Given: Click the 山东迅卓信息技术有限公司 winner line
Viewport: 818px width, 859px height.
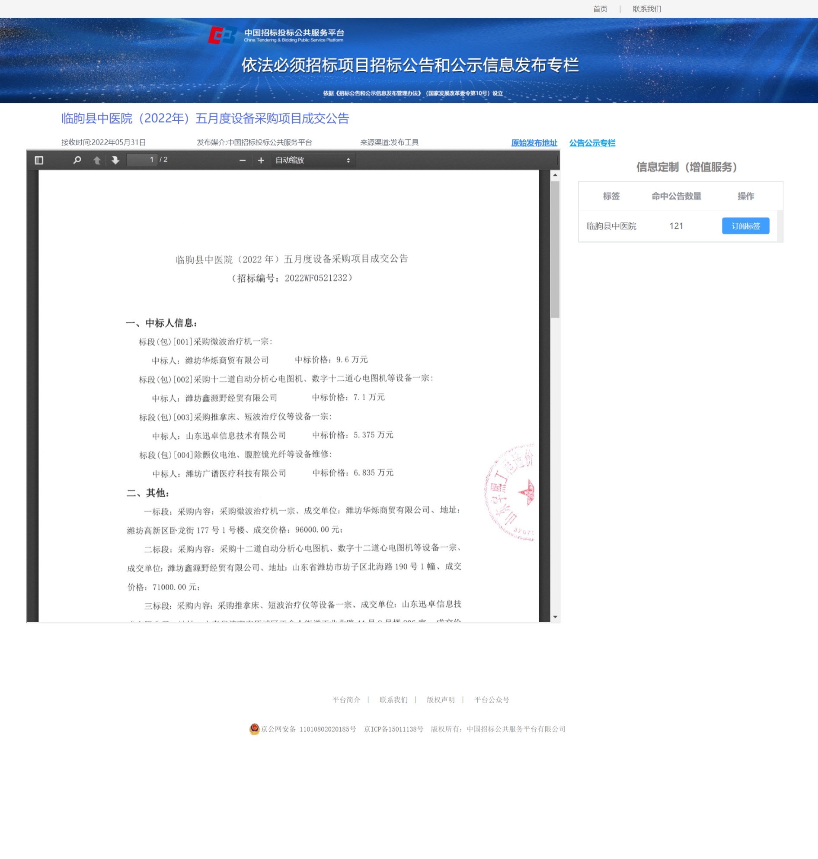Looking at the screenshot, I should (219, 436).
